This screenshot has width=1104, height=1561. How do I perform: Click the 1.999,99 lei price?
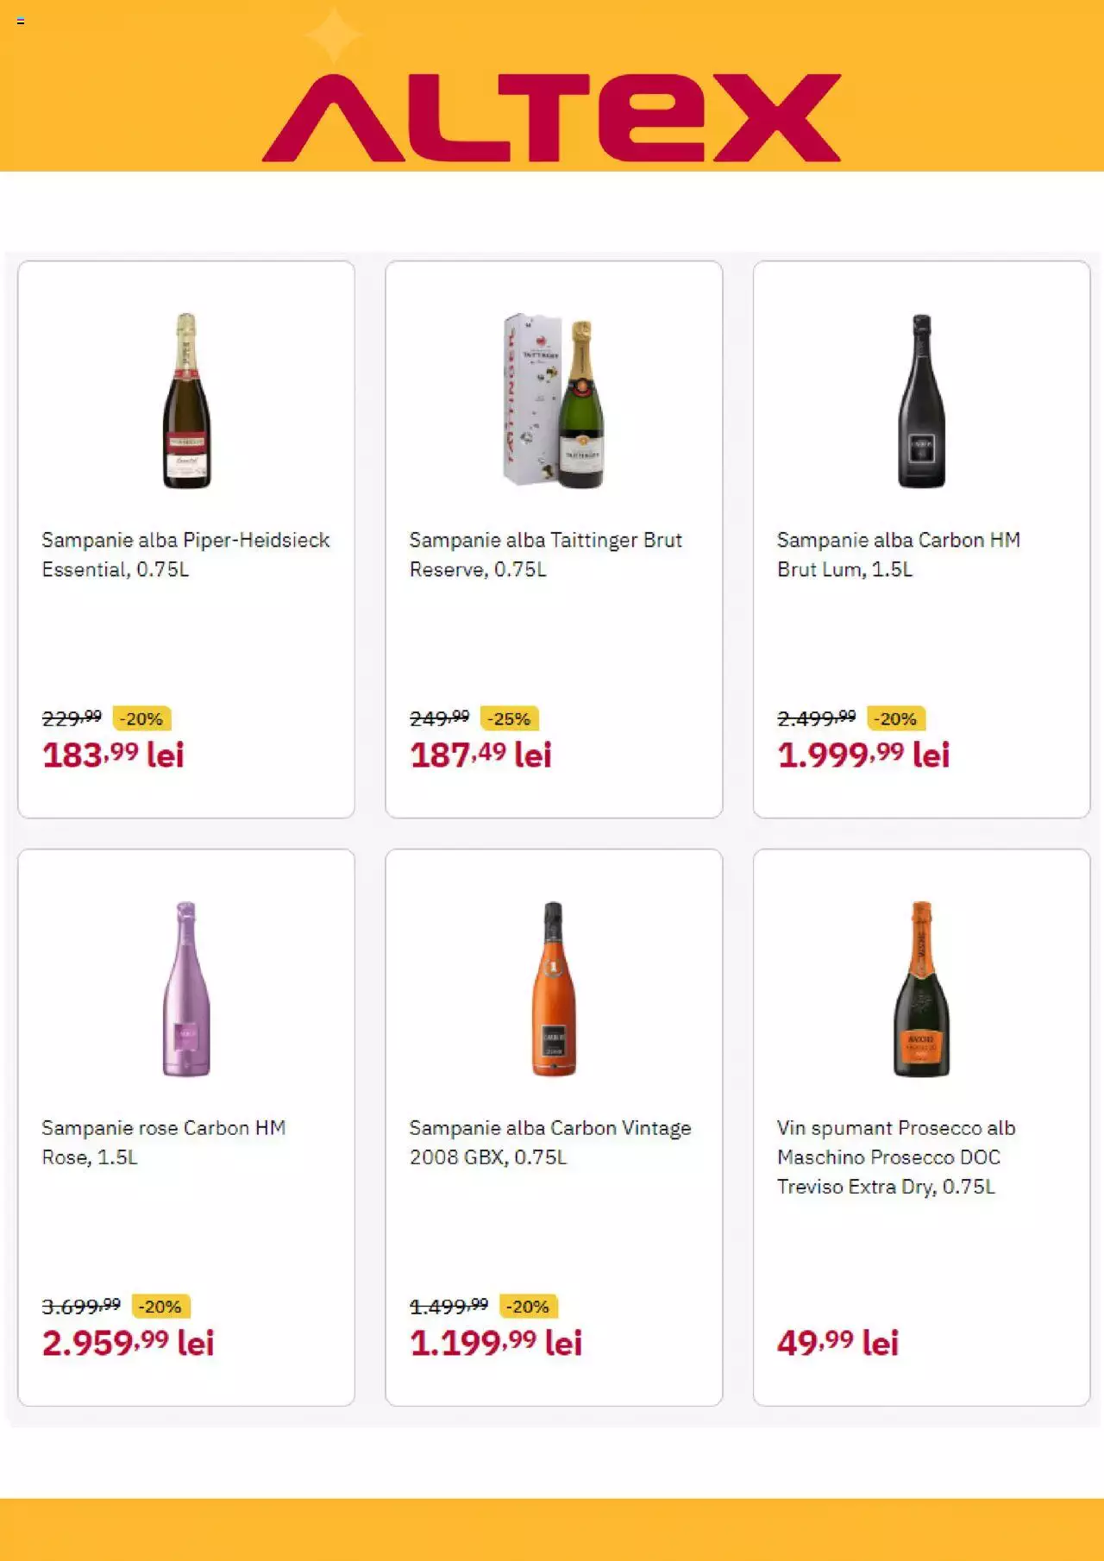click(863, 755)
